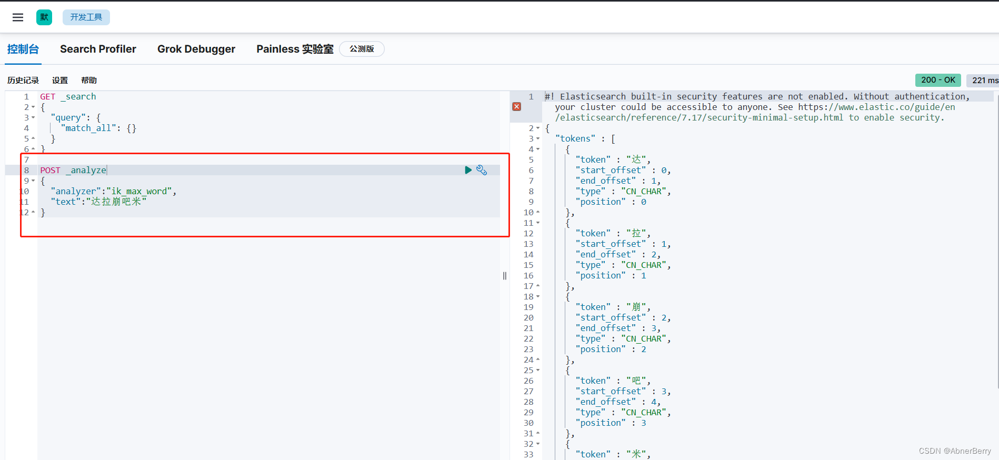This screenshot has height=460, width=999.
Task: Open the hamburger navigation menu
Action: tap(18, 17)
